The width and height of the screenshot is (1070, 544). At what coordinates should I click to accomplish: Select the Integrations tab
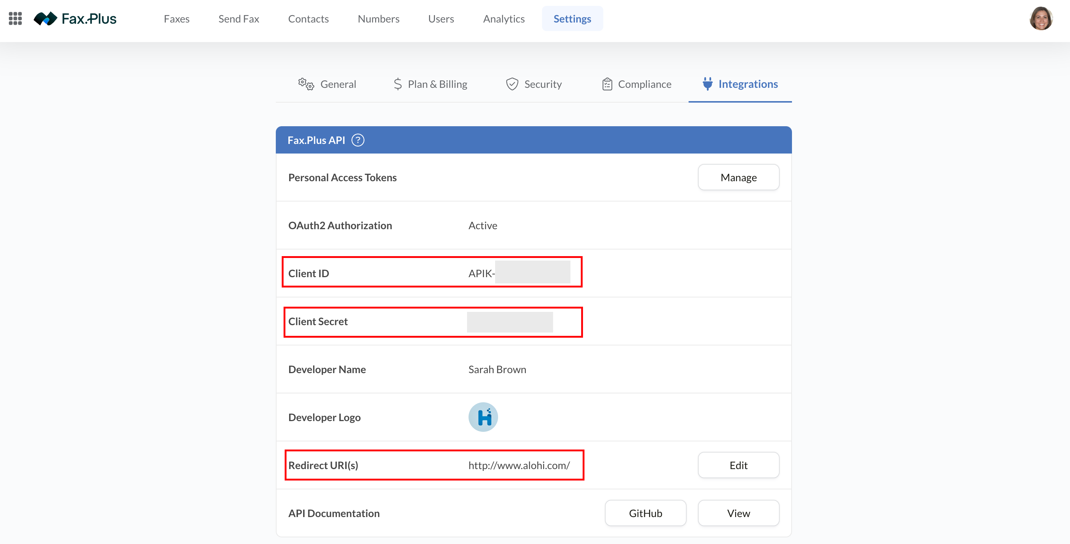click(740, 84)
